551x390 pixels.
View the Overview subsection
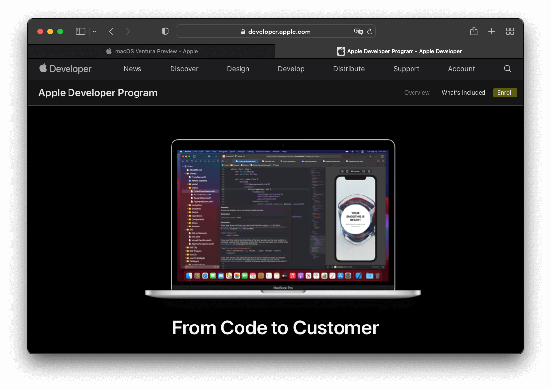417,92
